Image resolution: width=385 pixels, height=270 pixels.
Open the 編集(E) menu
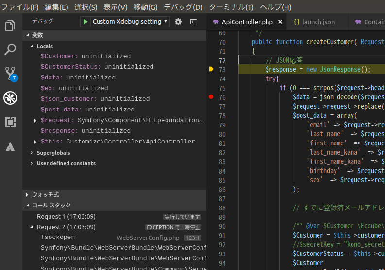[56, 7]
